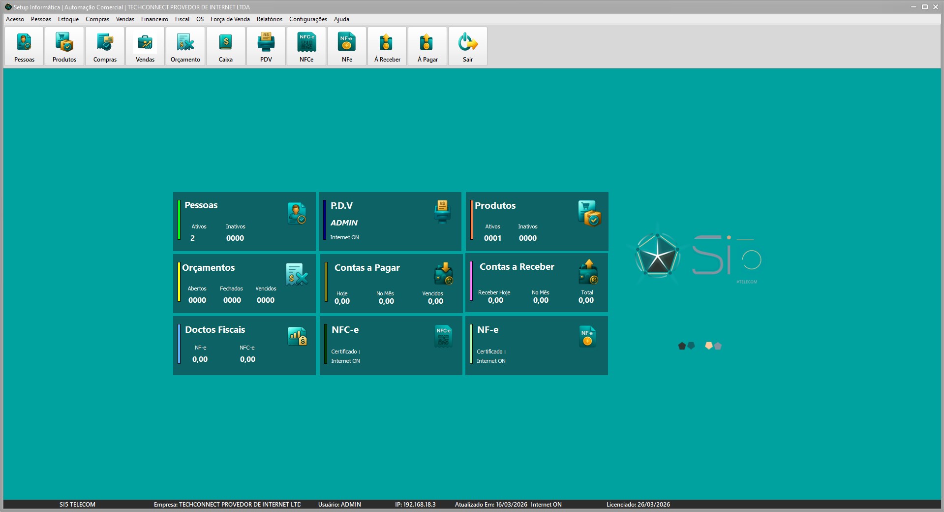944x512 pixels.
Task: Open the Caixa toolbar icon
Action: pos(226,46)
